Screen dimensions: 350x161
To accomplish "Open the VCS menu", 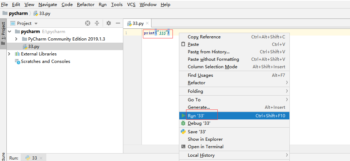I will (131, 5).
